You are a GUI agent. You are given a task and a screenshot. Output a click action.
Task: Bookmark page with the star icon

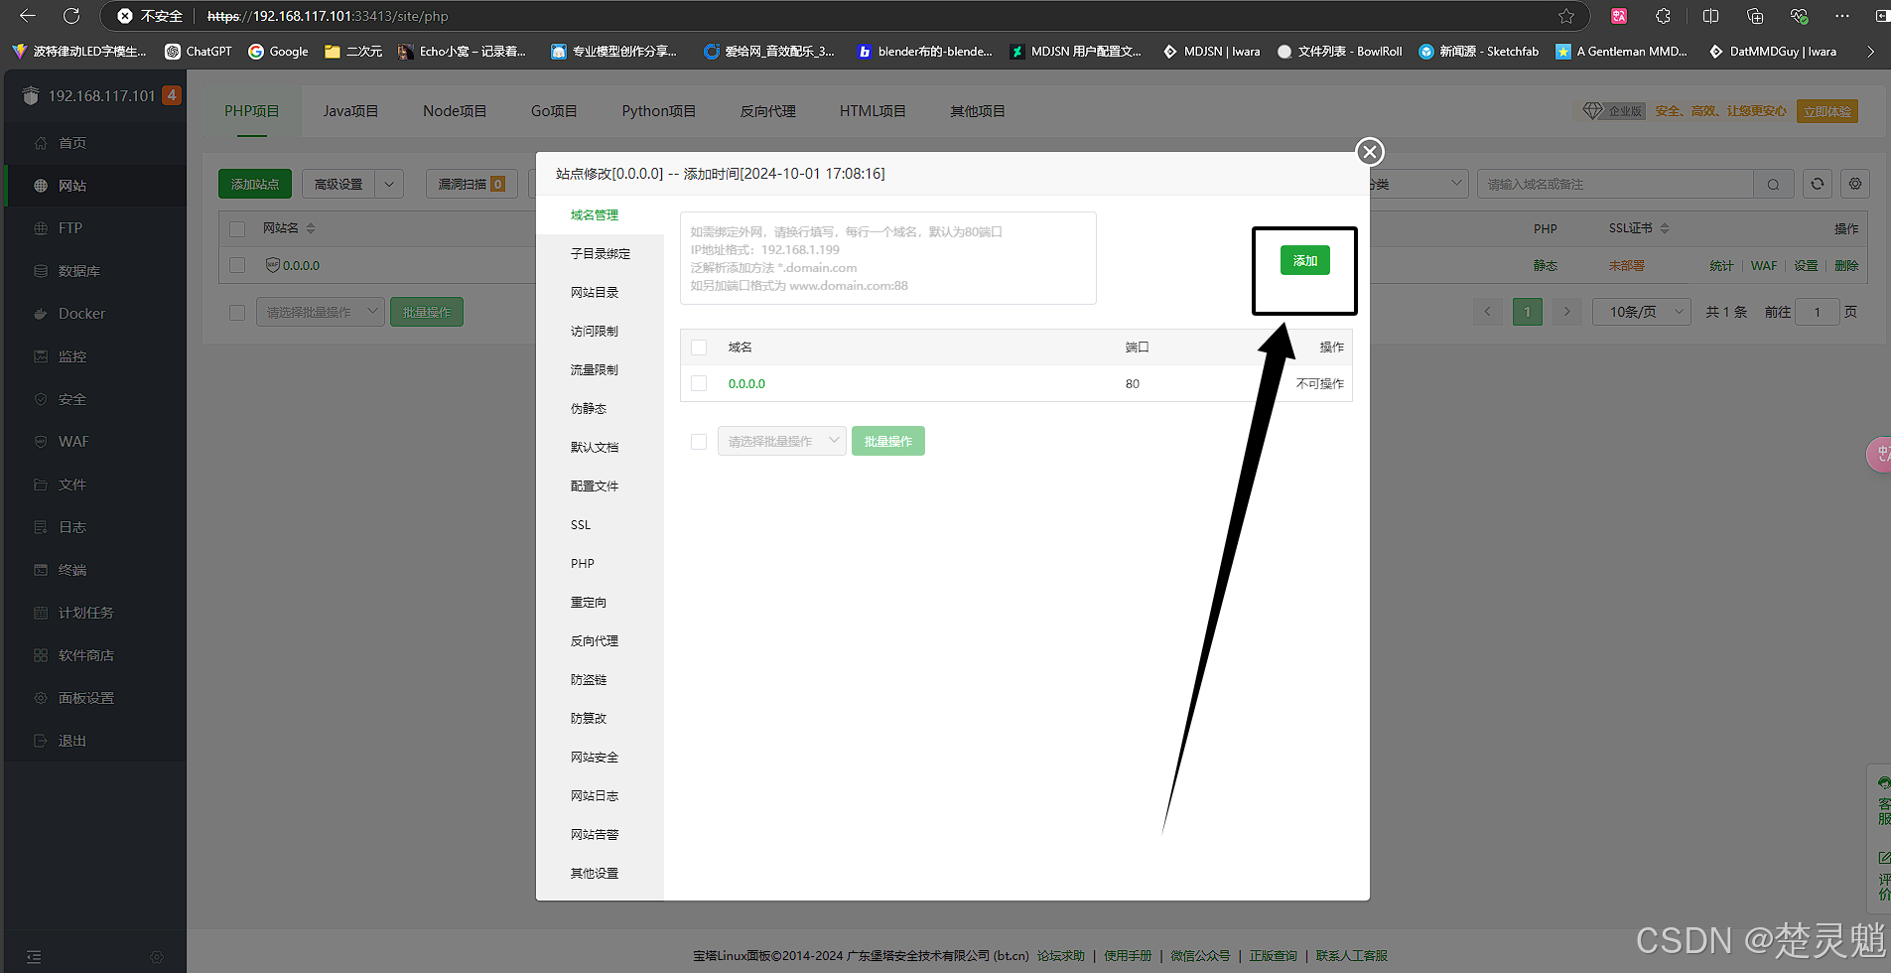1566,16
